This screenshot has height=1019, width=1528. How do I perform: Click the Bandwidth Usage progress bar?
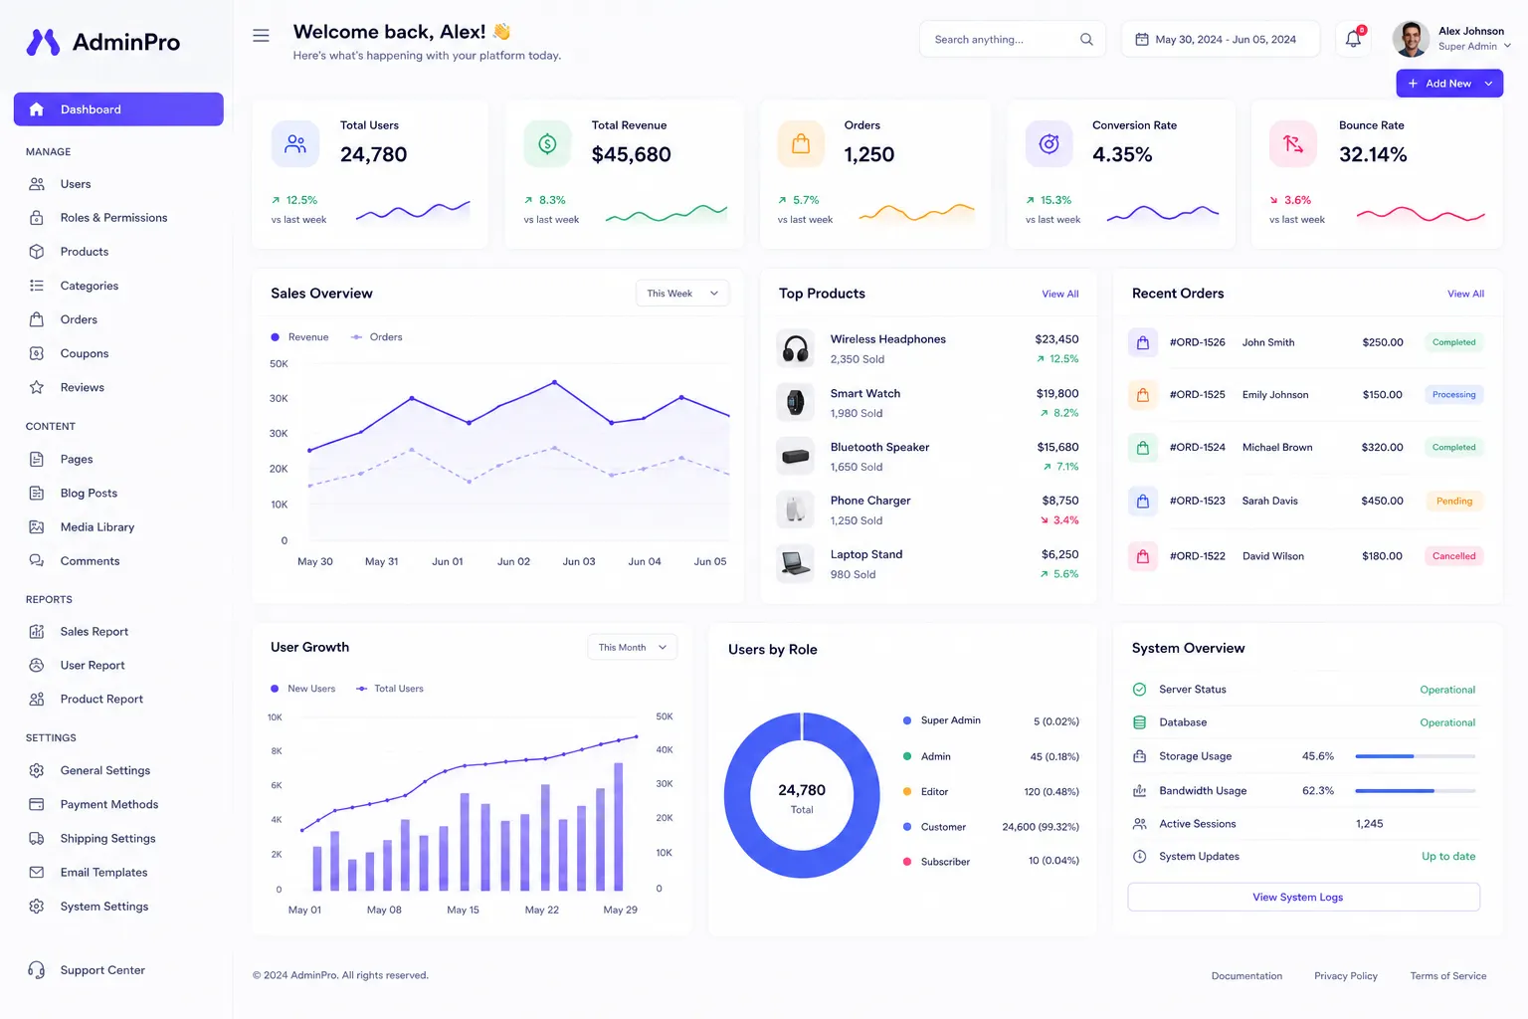(x=1415, y=791)
